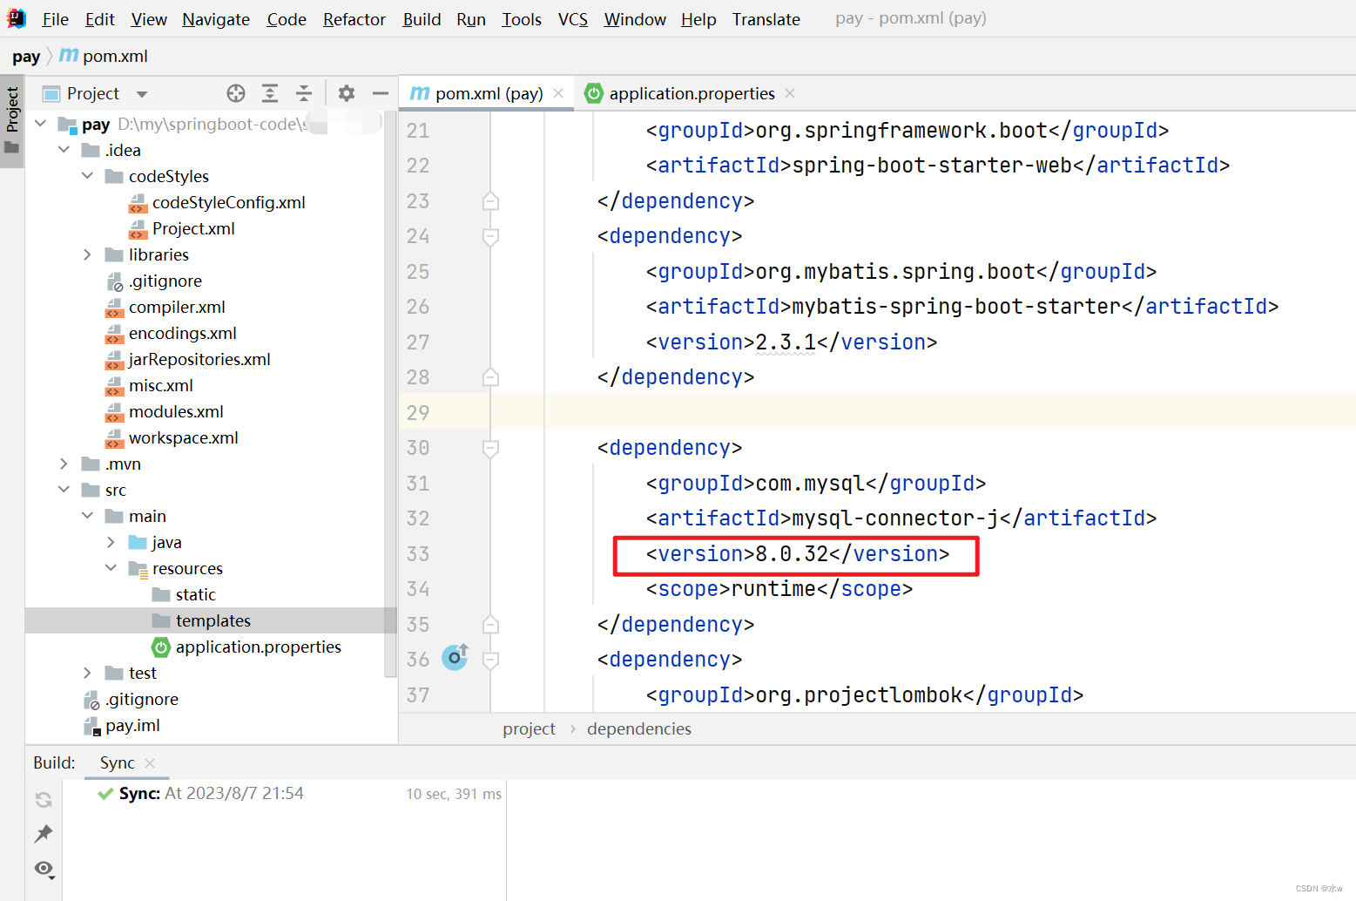
Task: Click the refresh sync icon in Build panel
Action: [x=43, y=799]
